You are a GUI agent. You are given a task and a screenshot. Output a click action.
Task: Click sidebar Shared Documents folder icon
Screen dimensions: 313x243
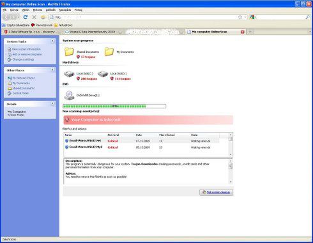point(10,88)
